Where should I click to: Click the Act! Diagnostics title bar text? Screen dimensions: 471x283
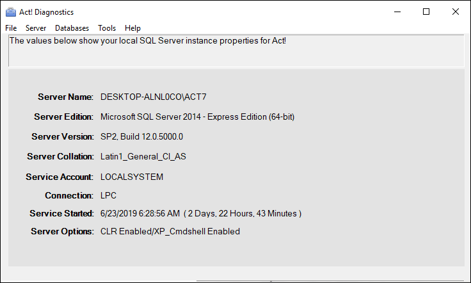pos(47,12)
